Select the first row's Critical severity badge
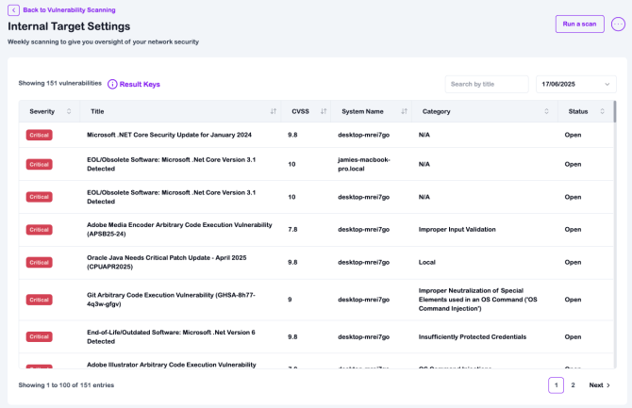Viewport: 632px width, 408px height. (x=40, y=135)
